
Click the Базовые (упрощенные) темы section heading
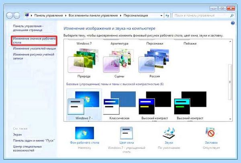pyautogui.click(x=115, y=84)
